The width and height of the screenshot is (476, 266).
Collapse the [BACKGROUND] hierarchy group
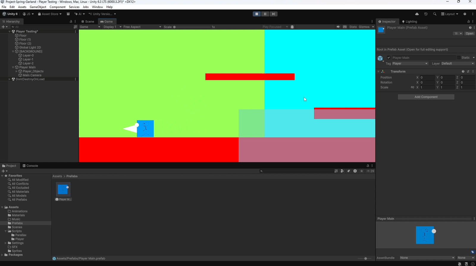click(x=13, y=51)
